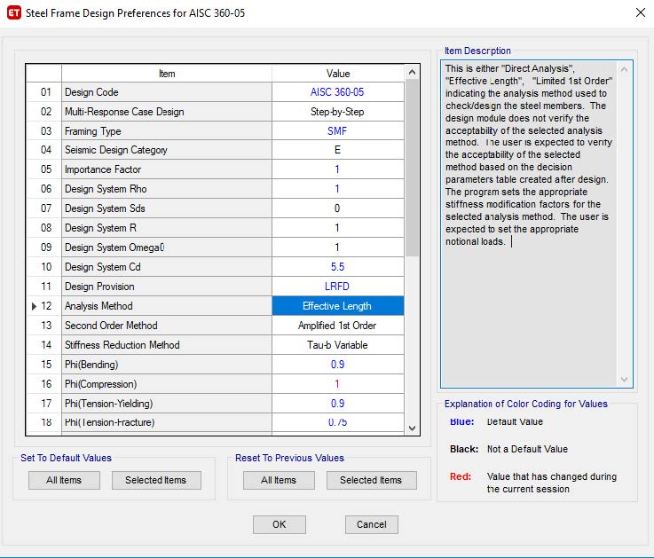Click the ETABS application icon in title bar
Screen dimensions: 654x558
tap(14, 13)
